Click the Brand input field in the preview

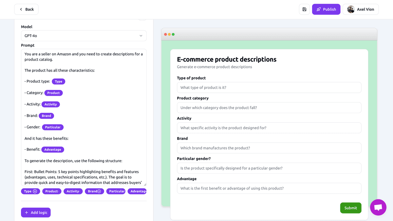click(x=269, y=148)
